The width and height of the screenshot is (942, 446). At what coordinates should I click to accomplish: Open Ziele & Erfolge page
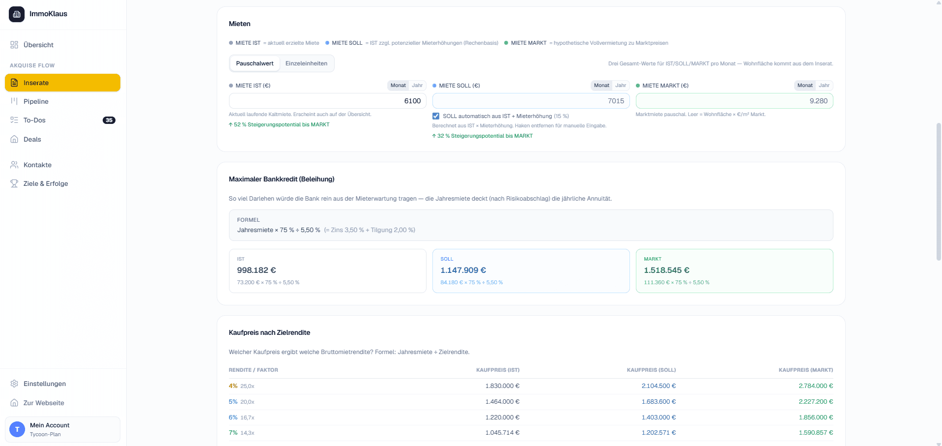point(62,183)
